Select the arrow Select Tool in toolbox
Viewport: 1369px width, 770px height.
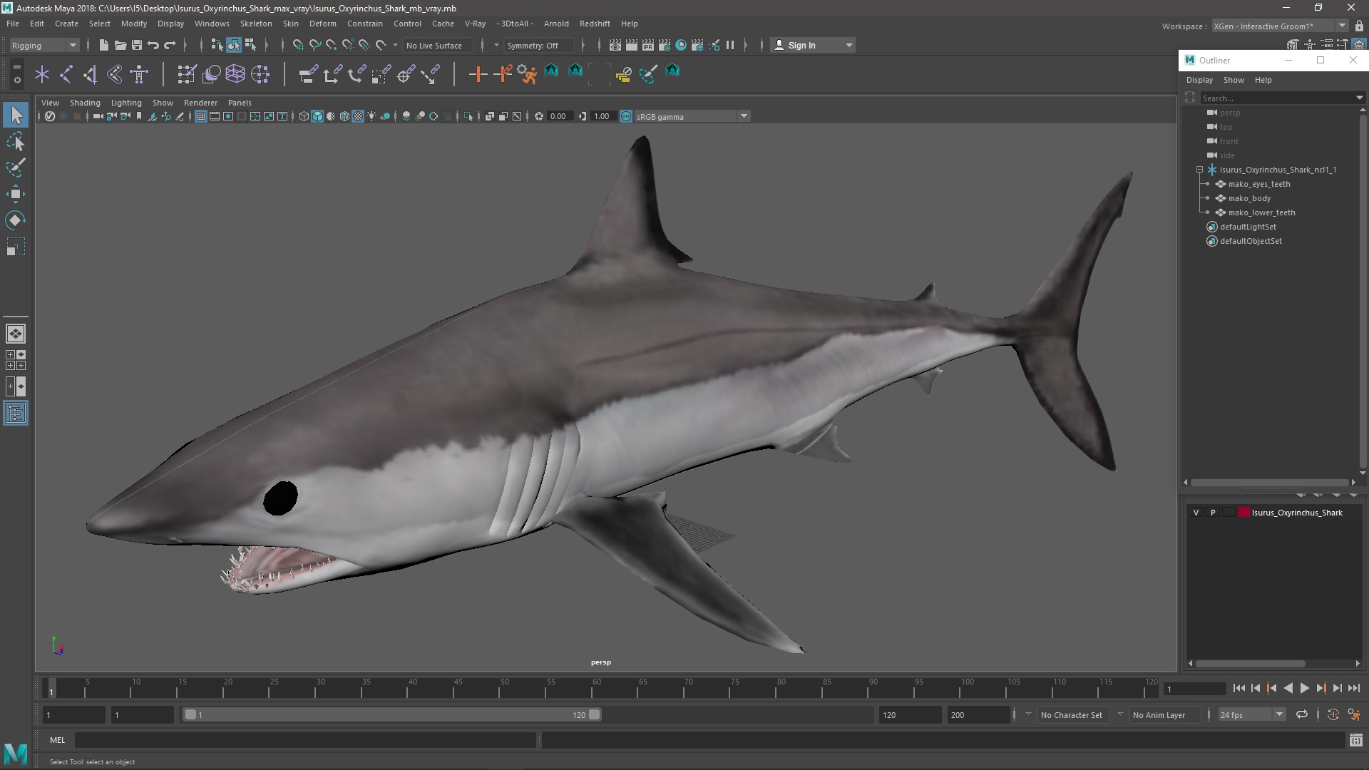[16, 115]
